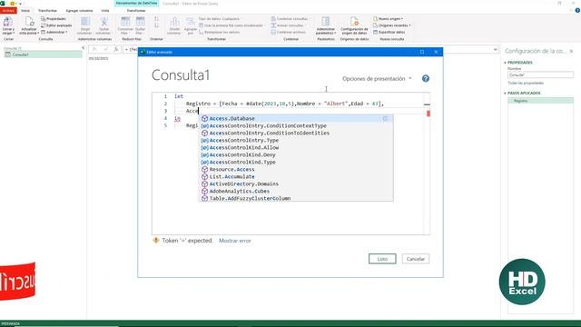Select Consulta1 in the queries pane
This screenshot has height=327, width=581.
(x=43, y=54)
